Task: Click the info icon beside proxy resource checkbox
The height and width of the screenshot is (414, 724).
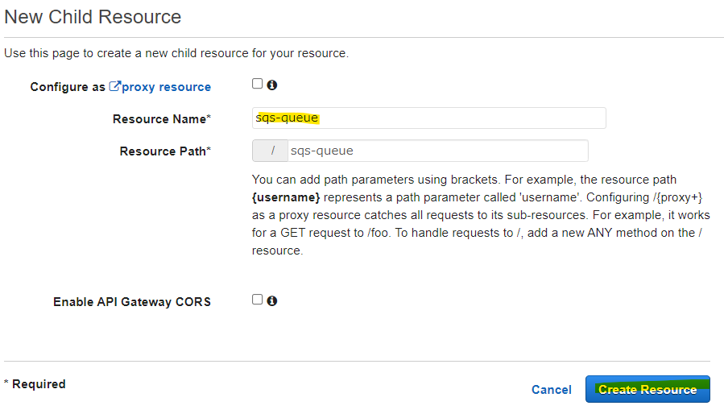Action: (x=272, y=85)
